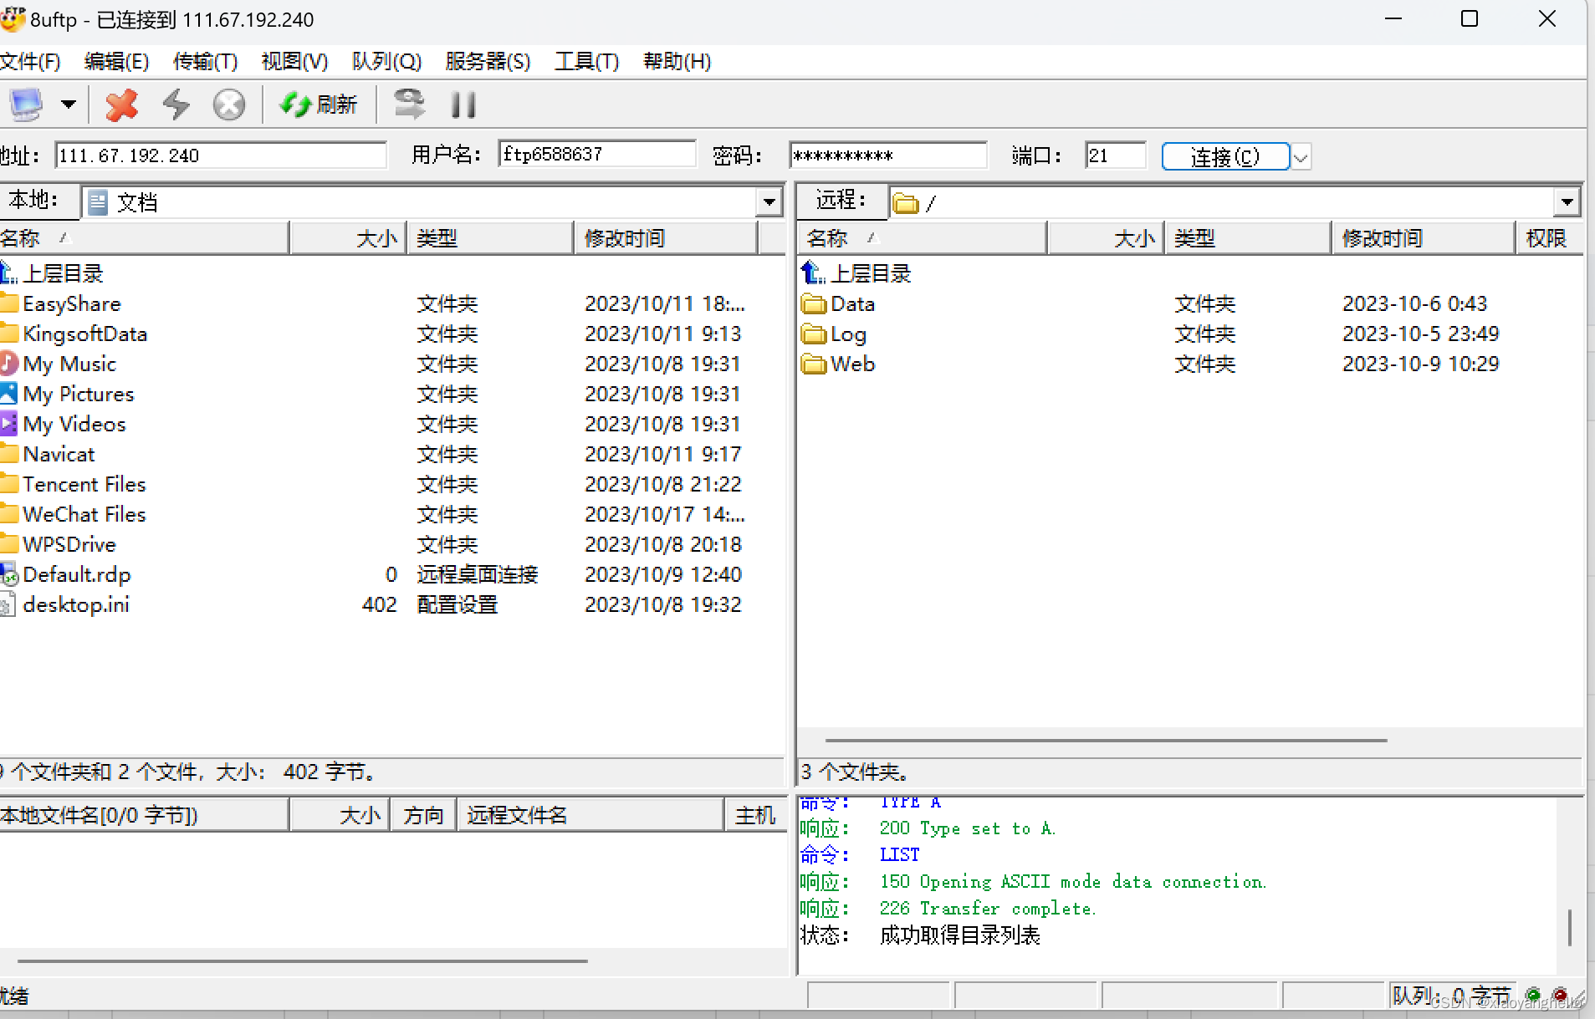Select the Navicat folder

49,454
